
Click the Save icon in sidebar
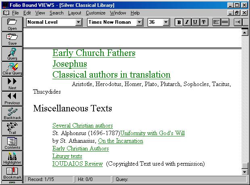tap(12, 39)
